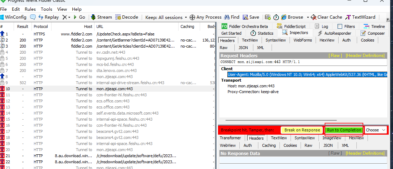Open the TextWizard tool
393x169 pixels.
(x=361, y=17)
